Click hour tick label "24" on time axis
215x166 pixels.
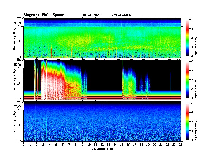[x=181, y=145]
